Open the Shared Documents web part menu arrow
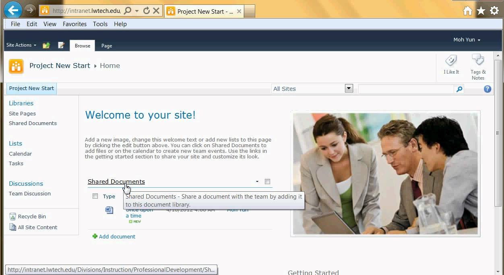Screen dimensions: 504x275 257,182
